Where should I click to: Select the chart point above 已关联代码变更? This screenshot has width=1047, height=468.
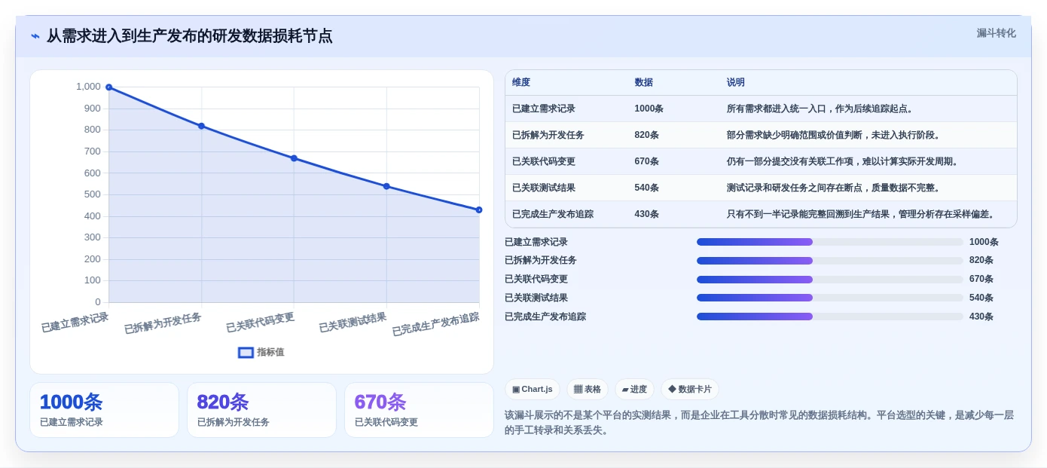tap(294, 158)
